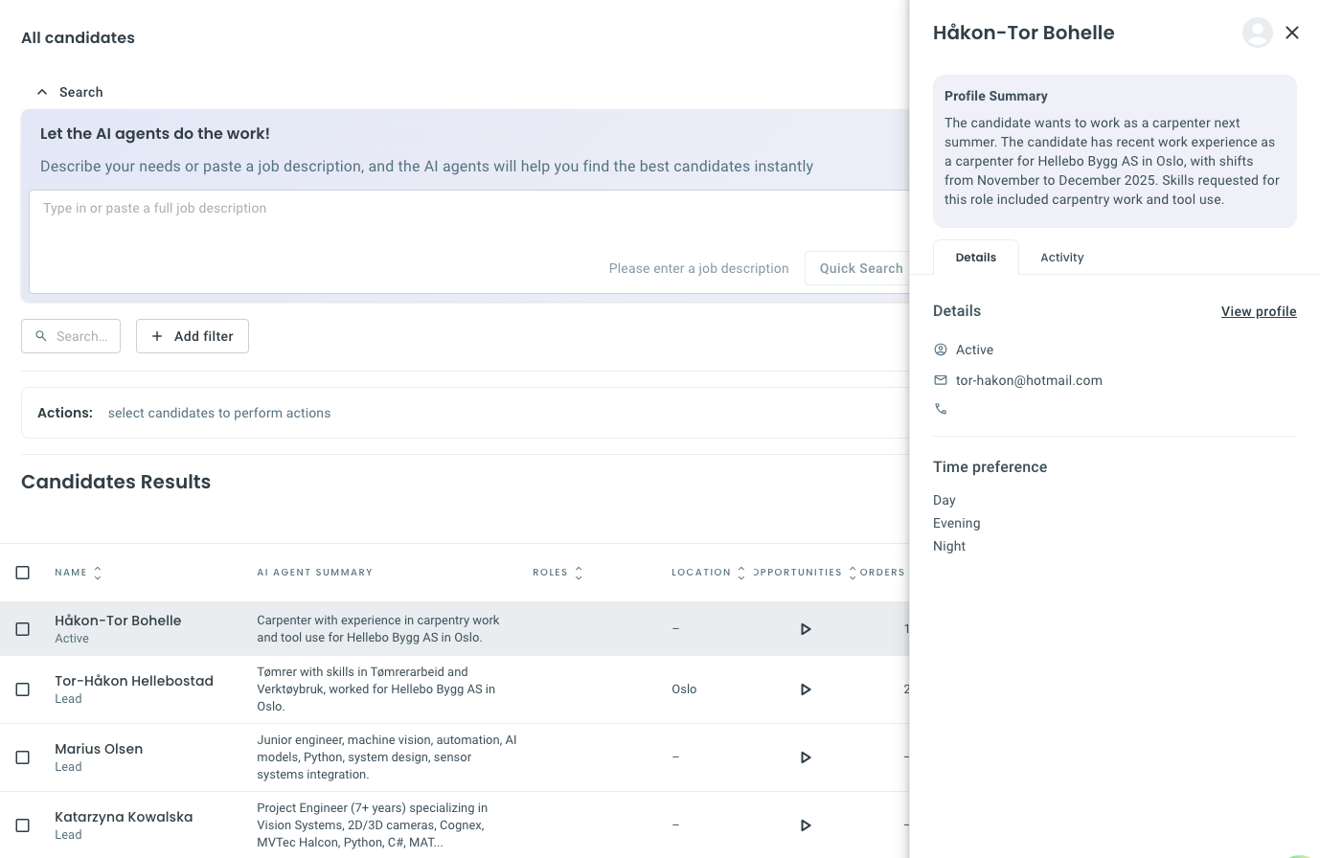This screenshot has width=1320, height=858.
Task: Sort by Roles column arrows
Action: (x=579, y=573)
